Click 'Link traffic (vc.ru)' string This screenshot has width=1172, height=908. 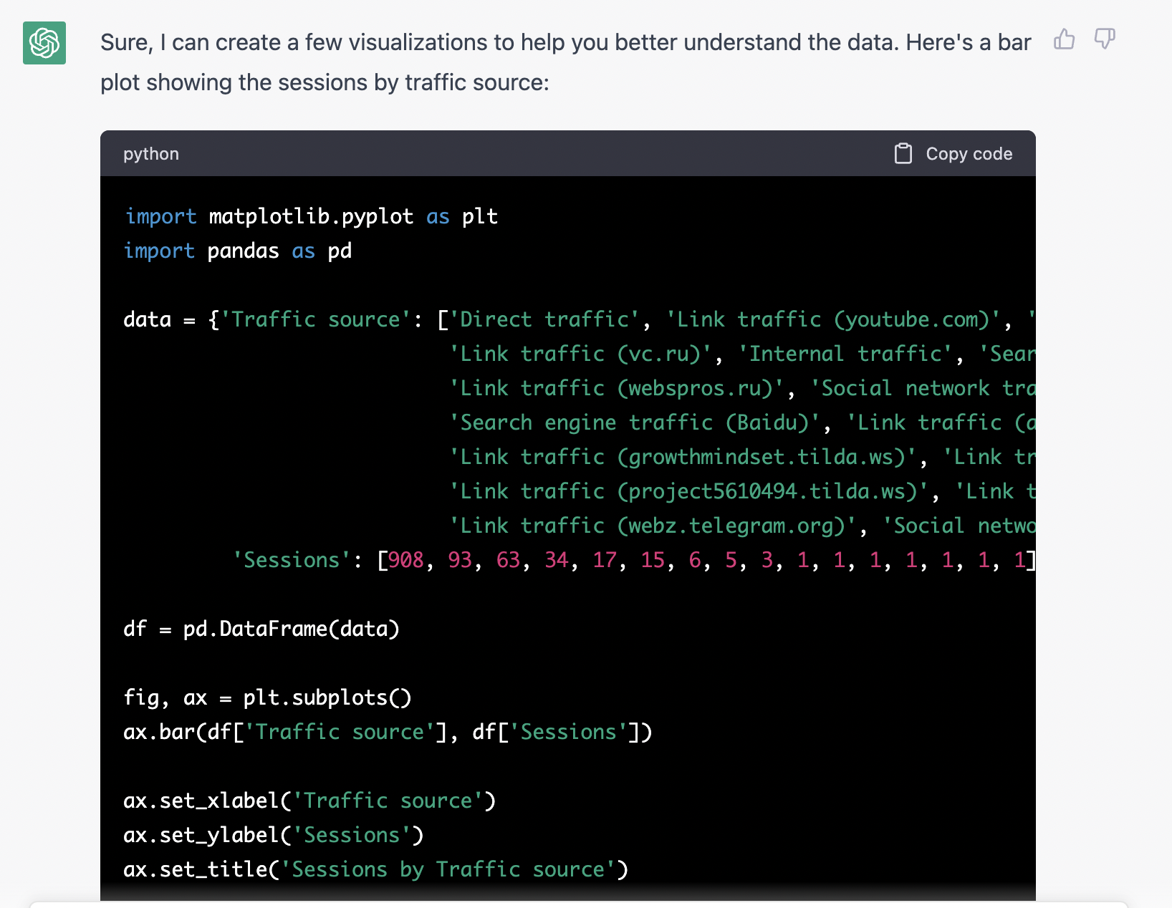pos(580,354)
